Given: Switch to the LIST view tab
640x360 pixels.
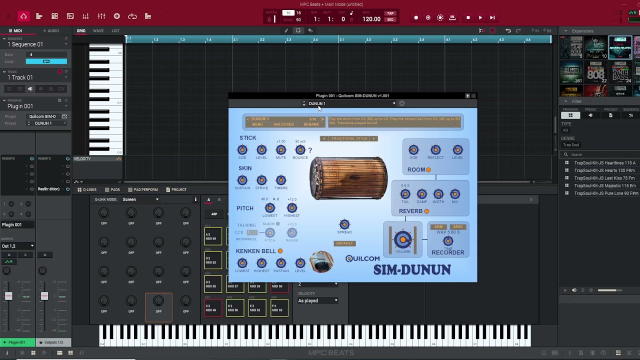Looking at the screenshot, I should pos(115,31).
